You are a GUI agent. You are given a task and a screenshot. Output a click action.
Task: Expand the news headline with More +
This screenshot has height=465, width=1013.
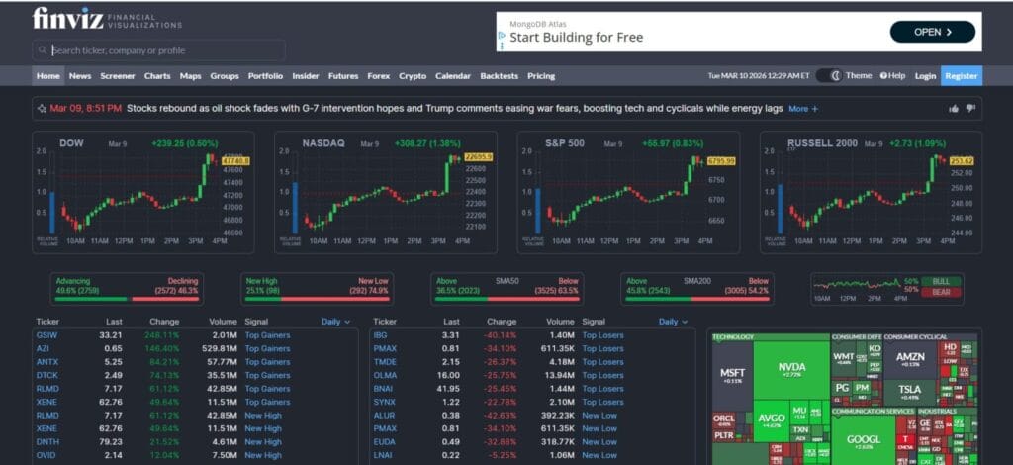[x=803, y=109]
